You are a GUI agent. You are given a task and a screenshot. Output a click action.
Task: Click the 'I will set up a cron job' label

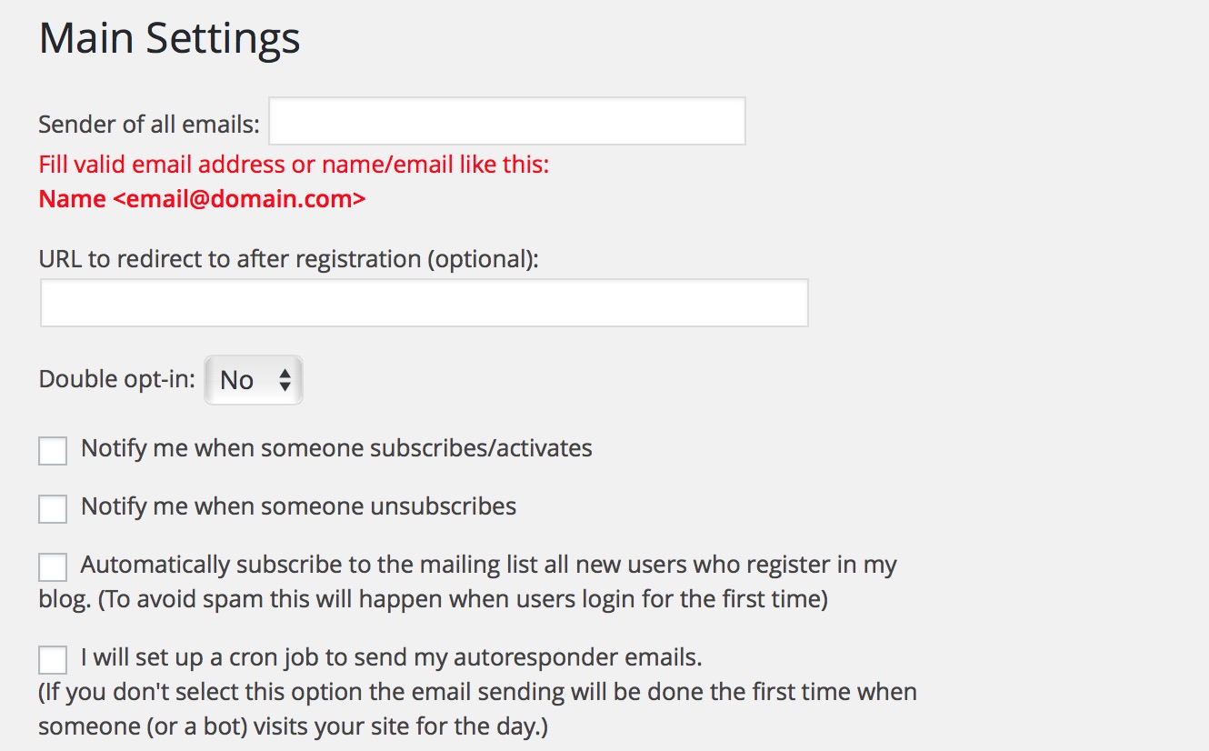(391, 656)
